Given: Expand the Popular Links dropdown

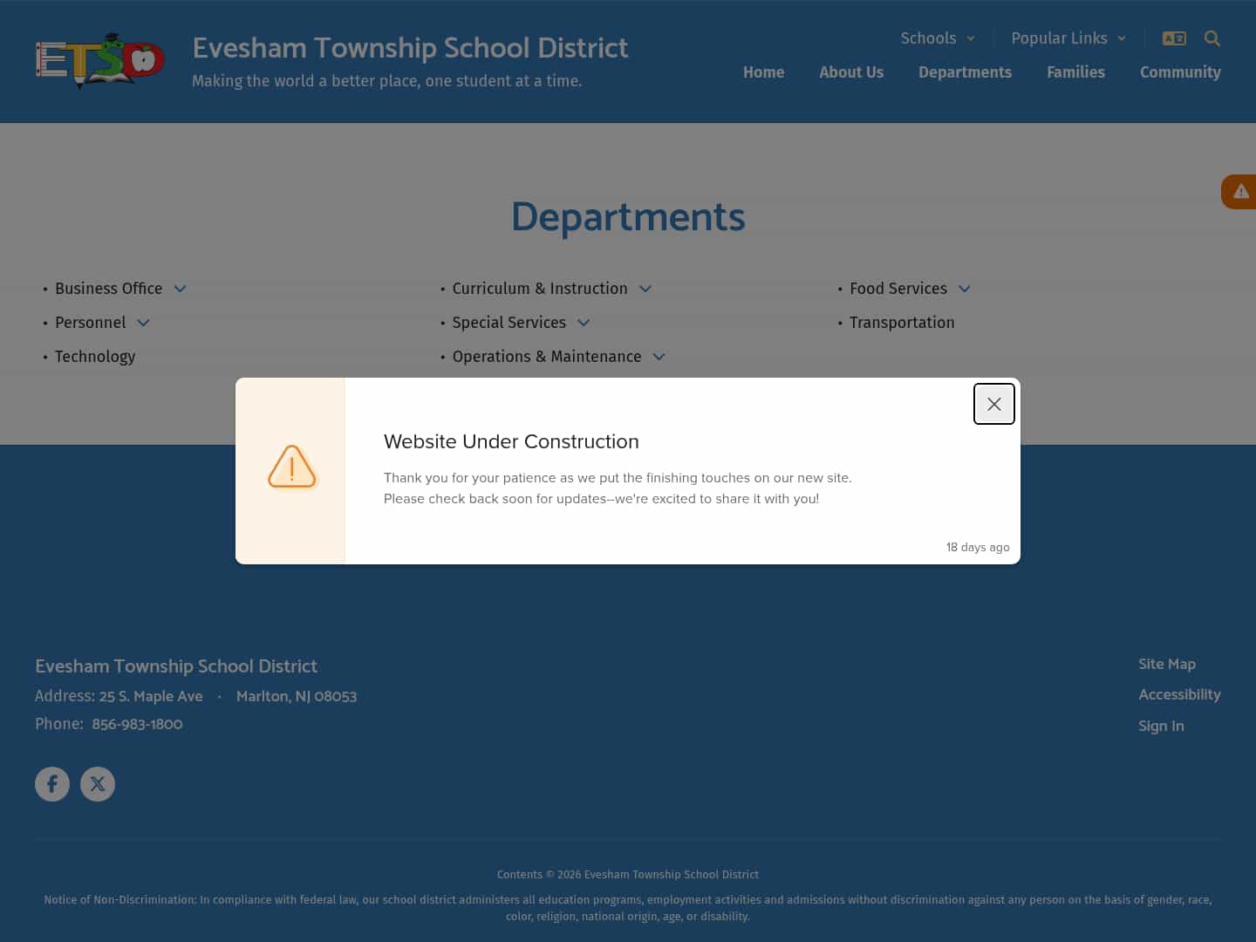Looking at the screenshot, I should tap(1068, 38).
